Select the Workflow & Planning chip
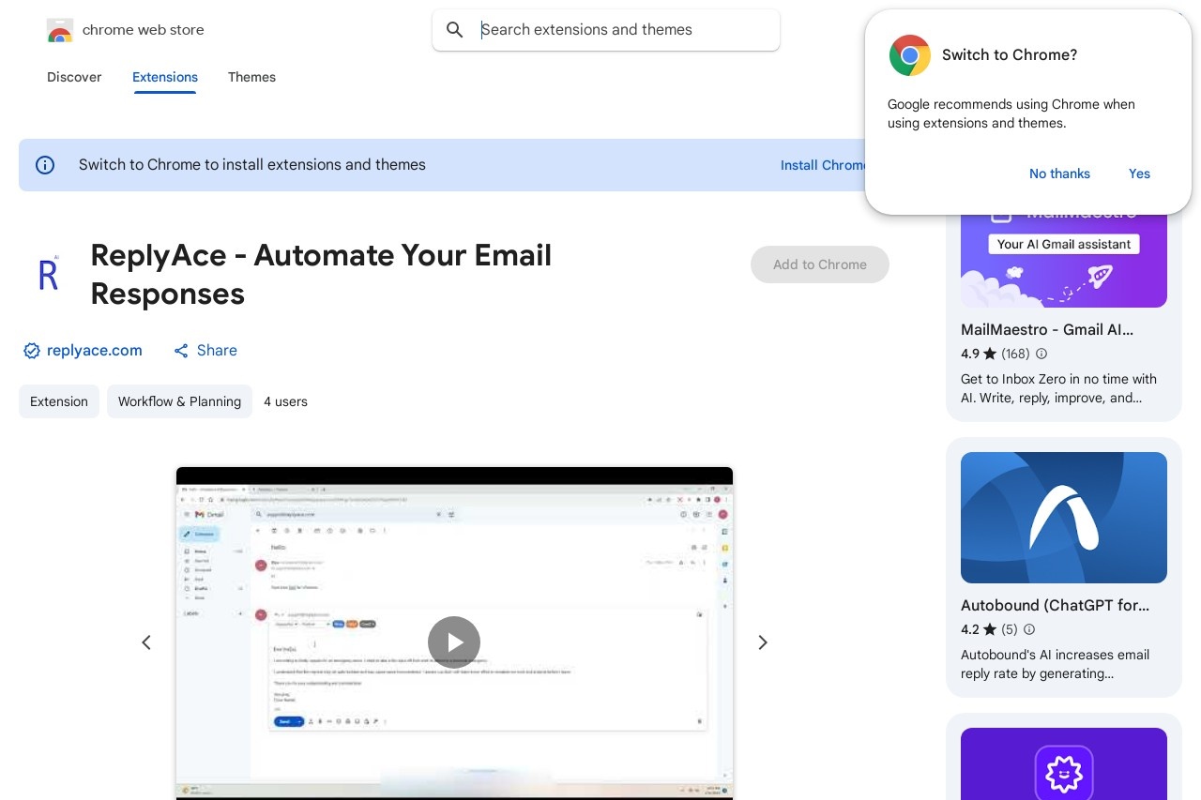The height and width of the screenshot is (800, 1201). point(179,401)
